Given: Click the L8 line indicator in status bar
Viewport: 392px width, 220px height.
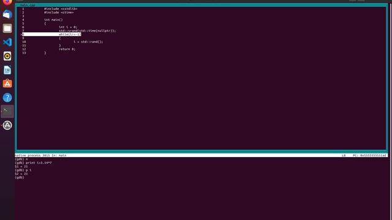Looking at the screenshot, I should [344, 155].
